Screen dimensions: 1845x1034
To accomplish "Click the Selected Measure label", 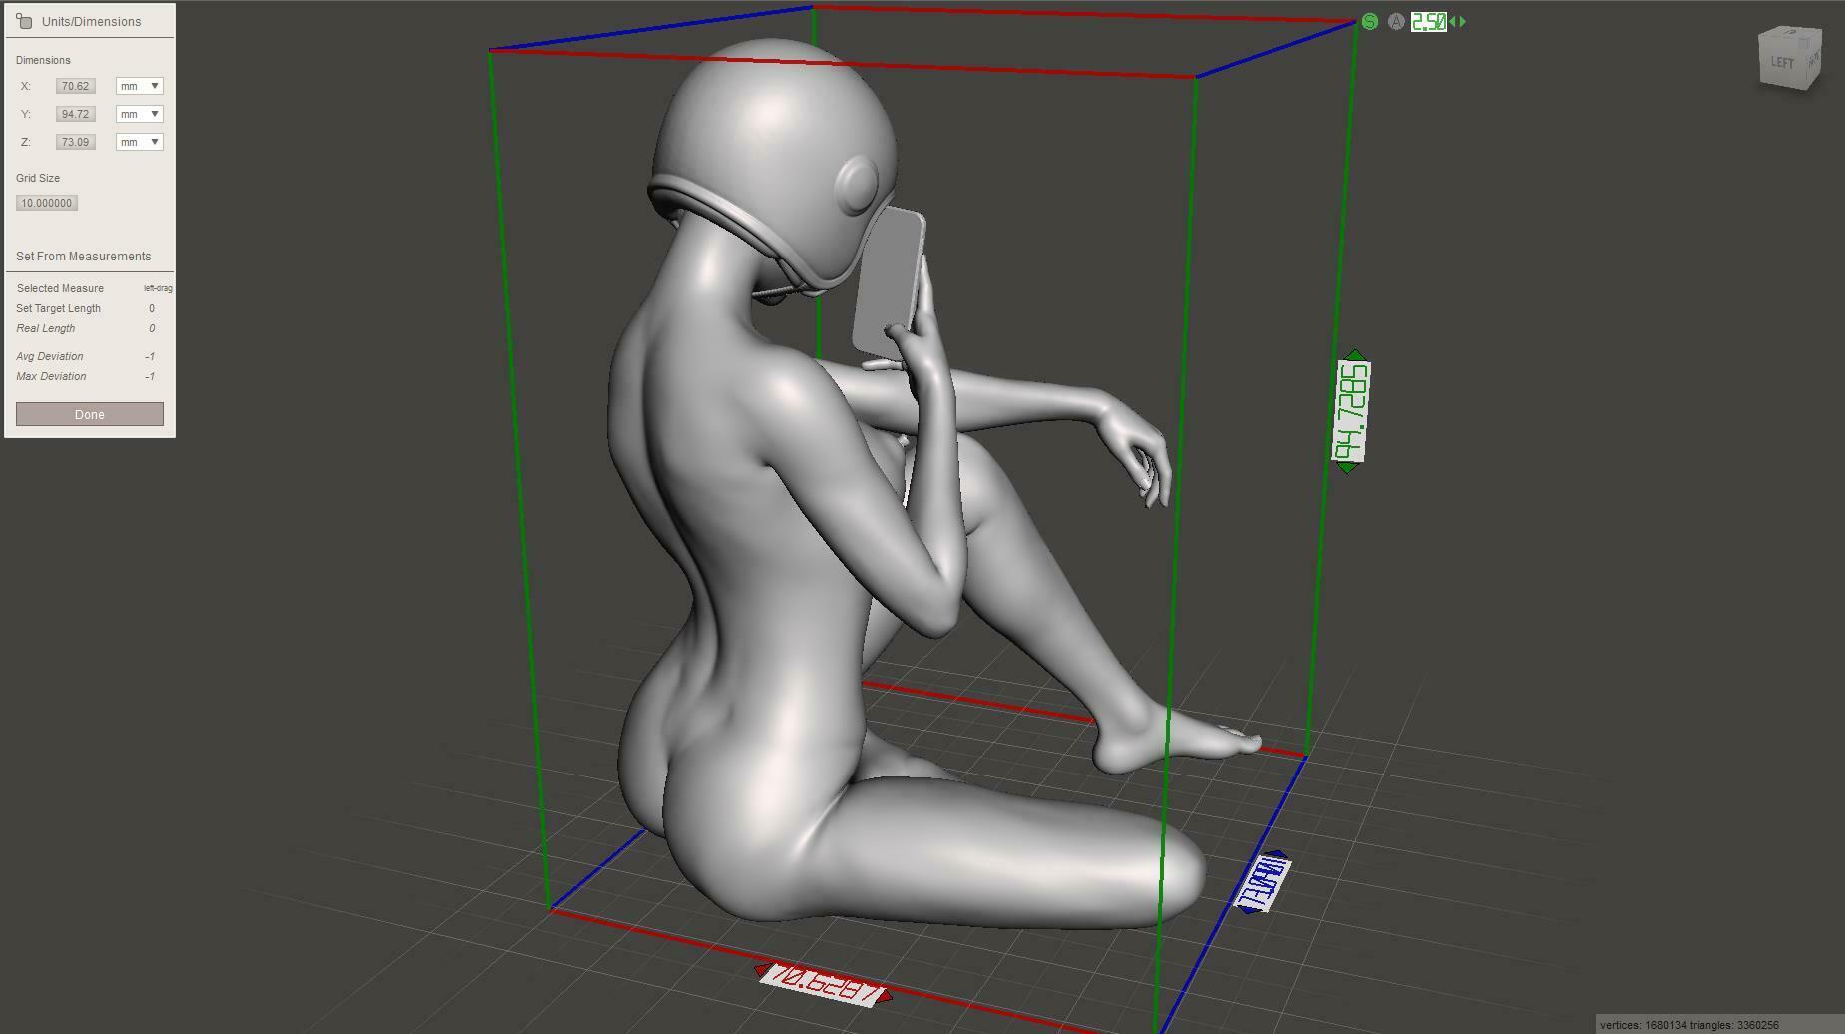I will (x=60, y=288).
